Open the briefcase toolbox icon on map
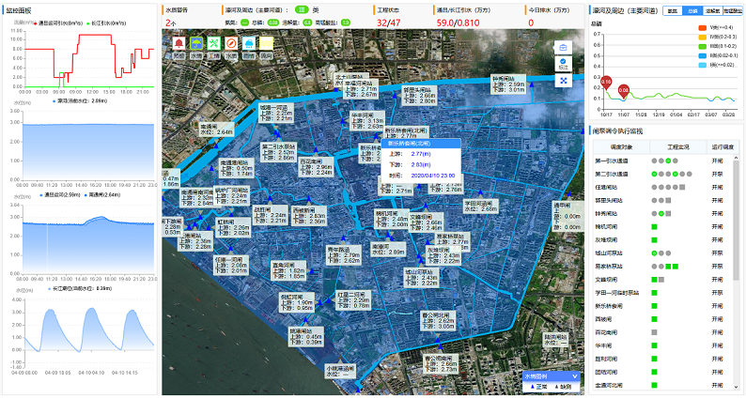This screenshot has height=398, width=746. 563,48
